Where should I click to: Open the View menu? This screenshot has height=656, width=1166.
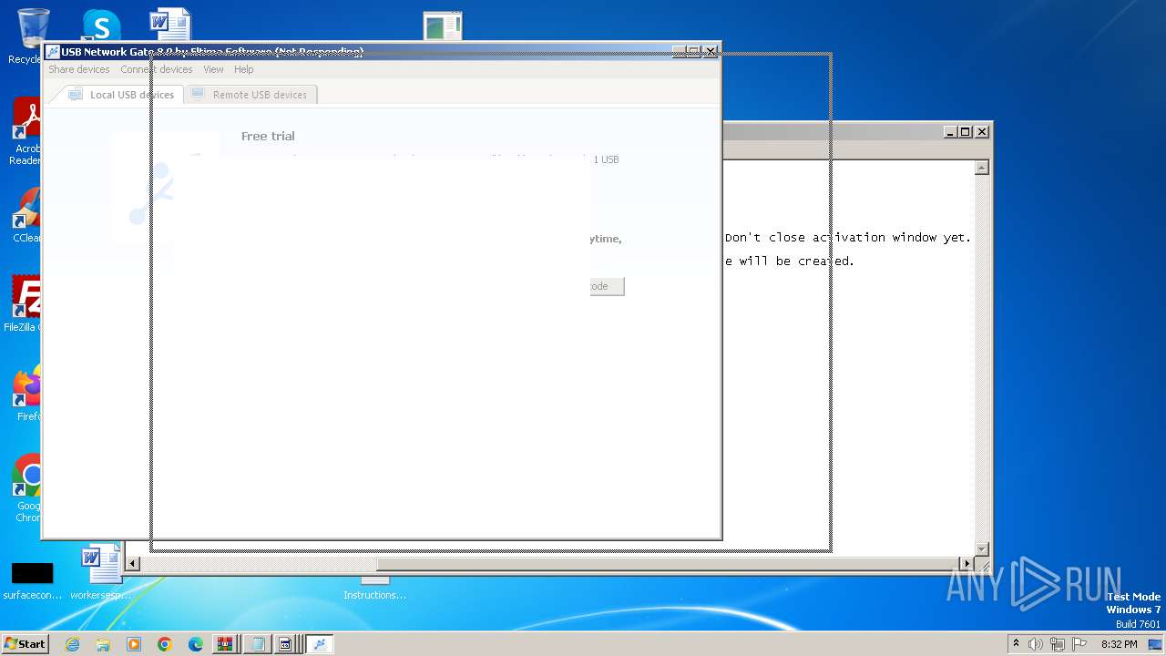pyautogui.click(x=213, y=69)
